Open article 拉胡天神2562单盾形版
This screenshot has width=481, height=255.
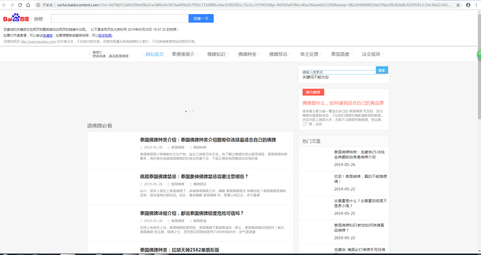point(179,250)
